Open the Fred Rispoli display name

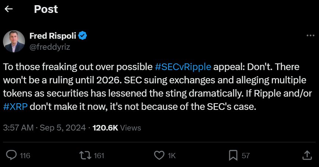52,36
